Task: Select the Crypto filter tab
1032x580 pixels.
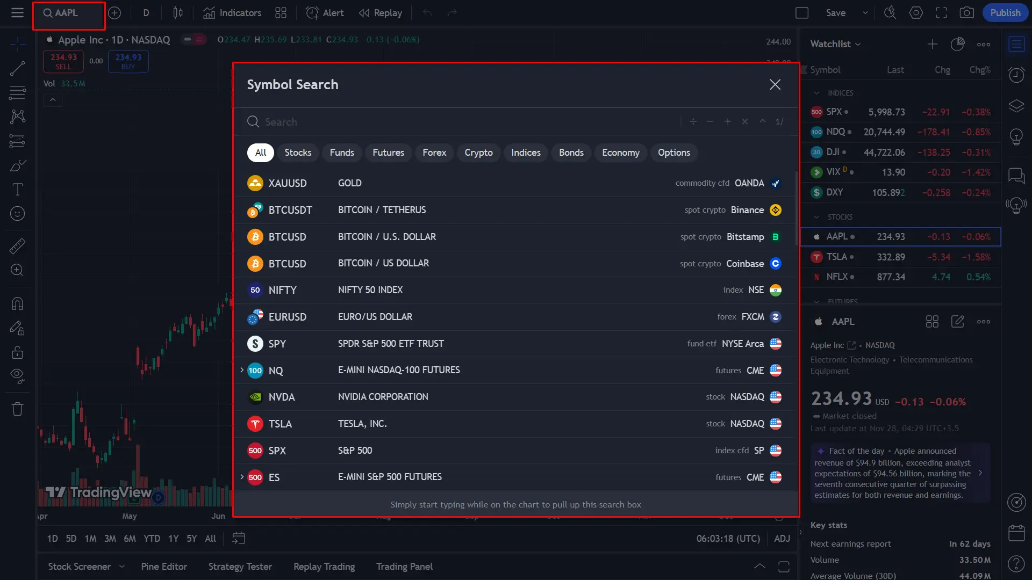Action: 478,153
